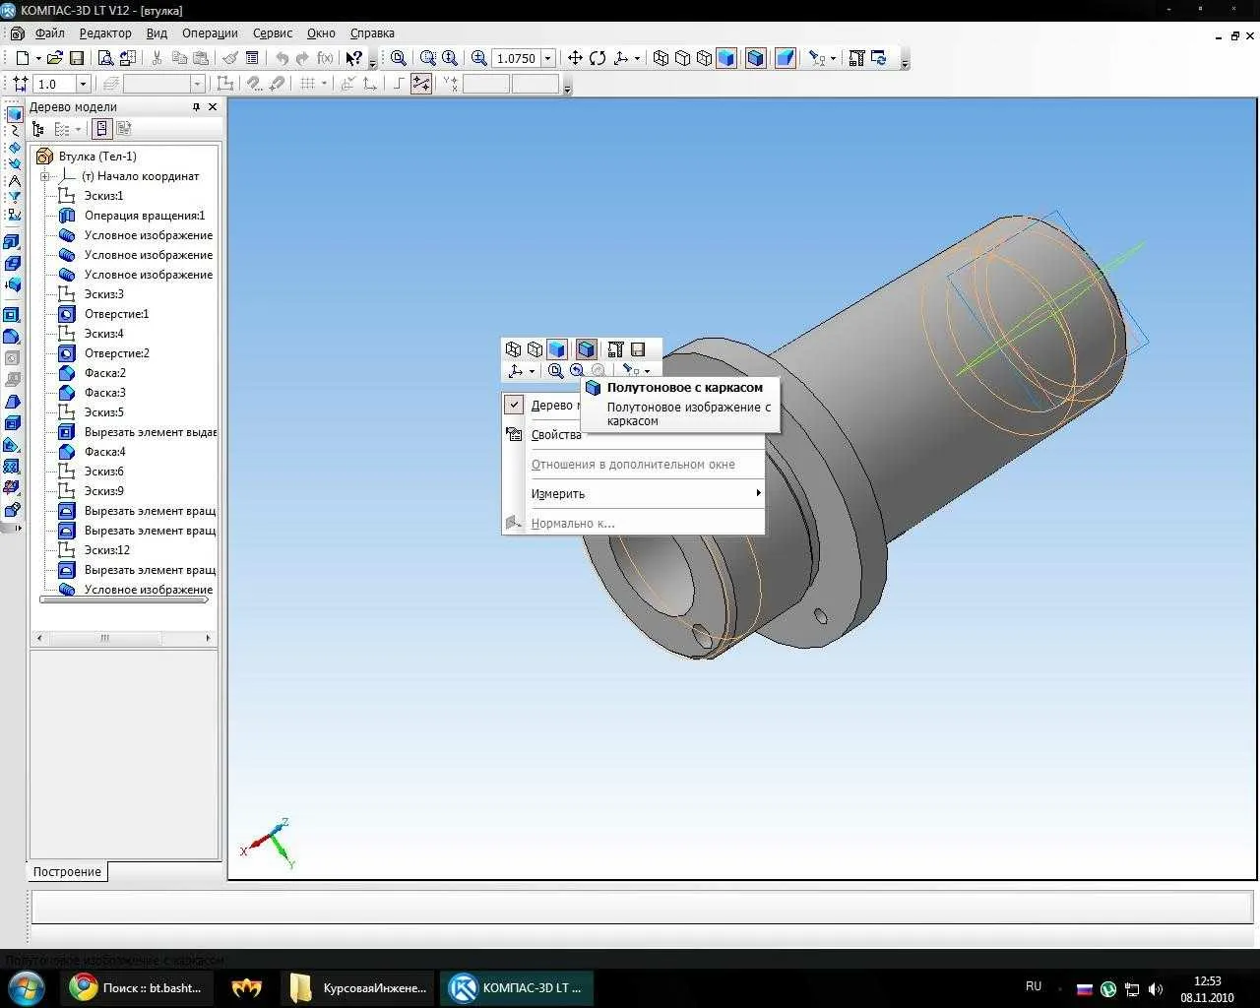This screenshot has width=1260, height=1008.
Task: Toggle shaded with wireframe mode in the floating toolbar
Action: click(586, 349)
